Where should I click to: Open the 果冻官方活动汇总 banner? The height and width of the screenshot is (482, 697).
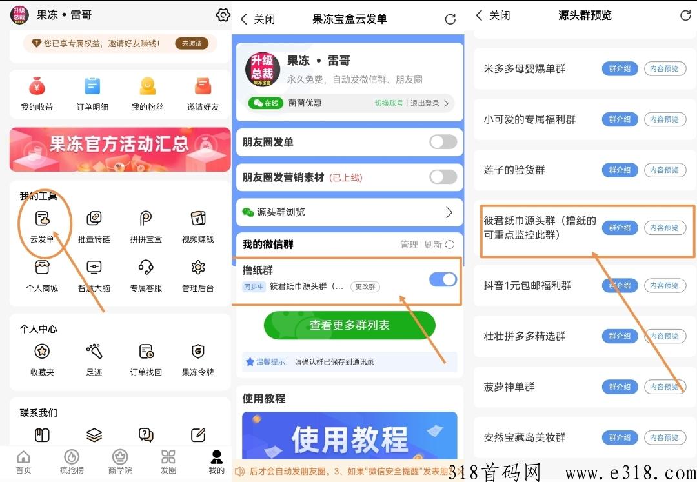120,150
